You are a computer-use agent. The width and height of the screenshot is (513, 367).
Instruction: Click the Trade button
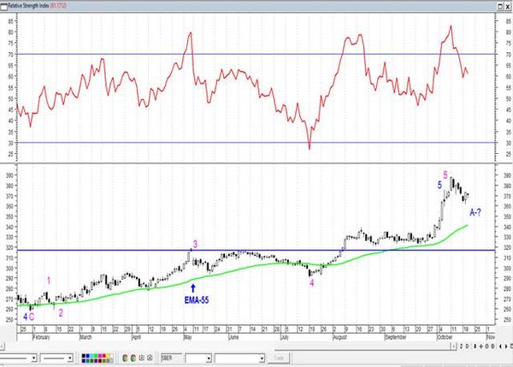279,358
